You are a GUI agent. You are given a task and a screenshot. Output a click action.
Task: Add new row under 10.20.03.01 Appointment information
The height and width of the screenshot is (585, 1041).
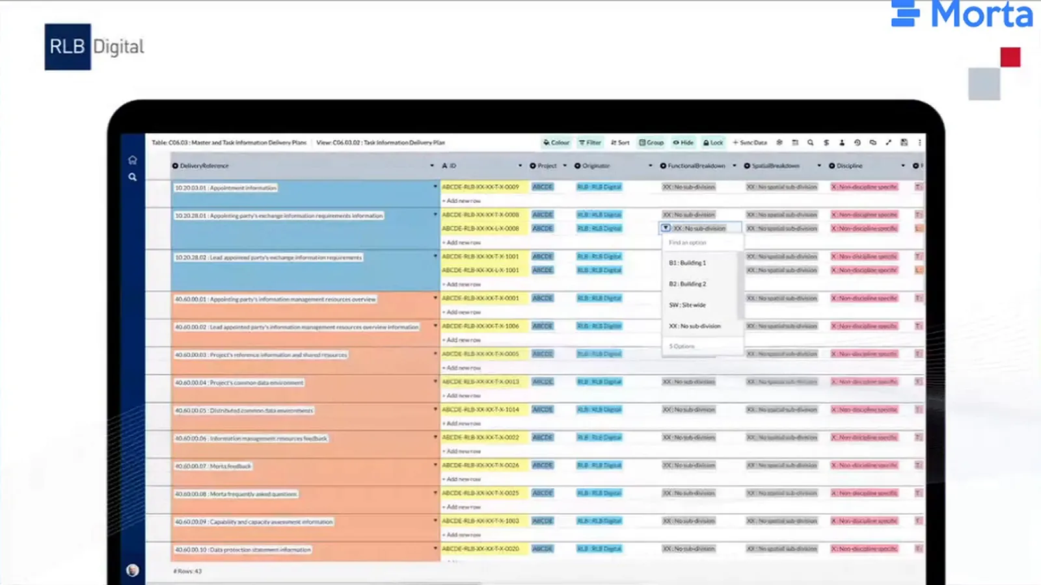[x=462, y=201]
